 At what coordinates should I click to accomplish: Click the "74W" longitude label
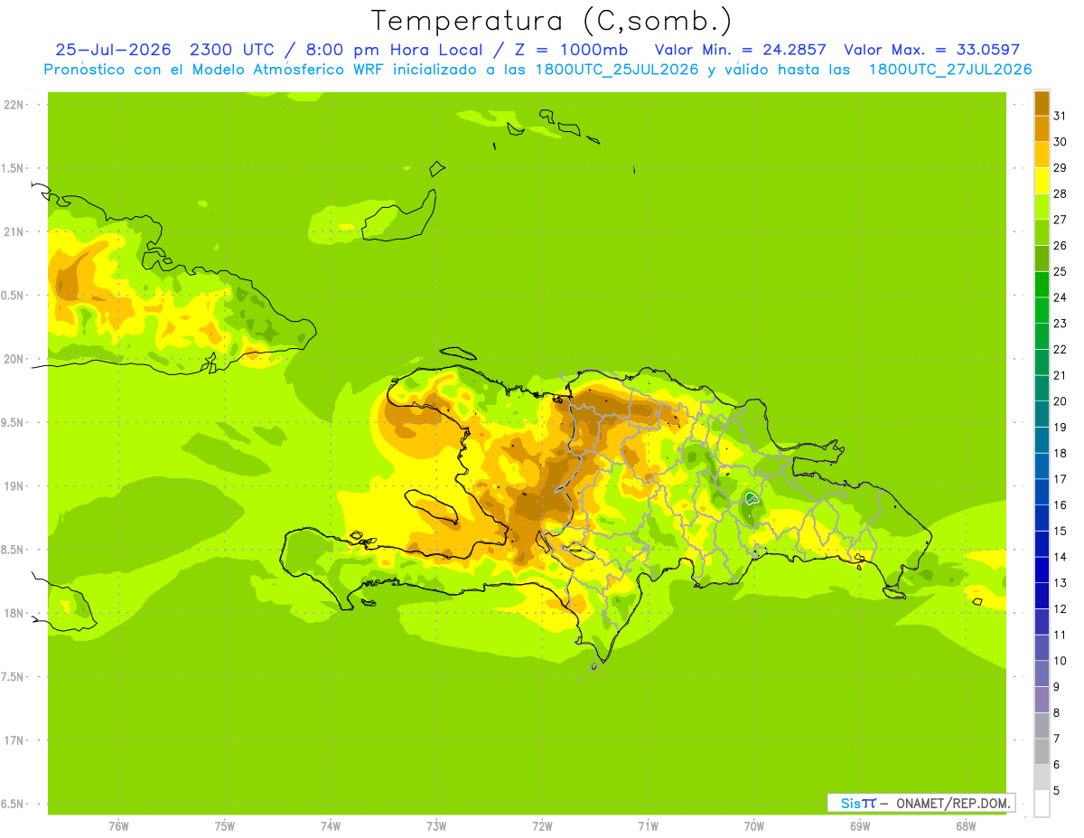click(x=331, y=826)
